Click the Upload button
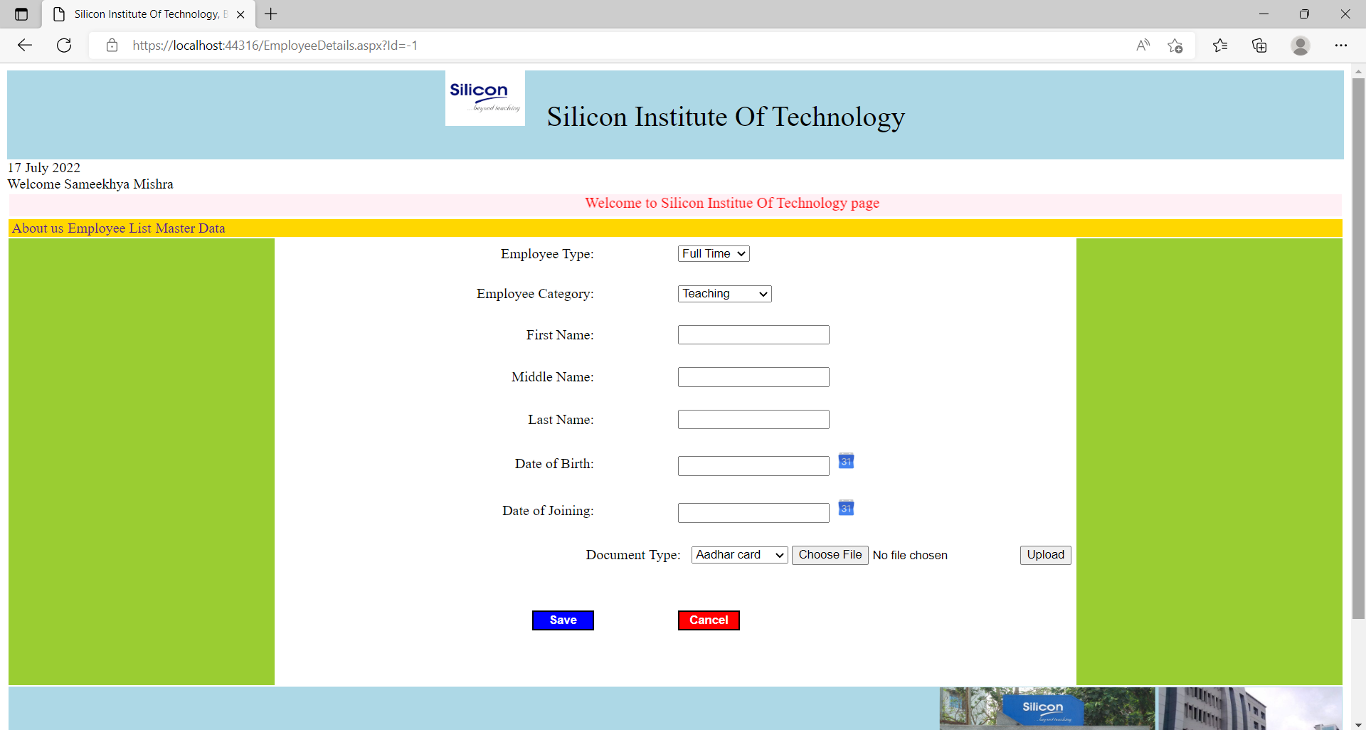The height and width of the screenshot is (730, 1366). tap(1045, 555)
